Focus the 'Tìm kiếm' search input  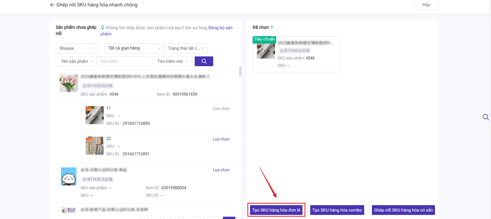[x=124, y=61]
